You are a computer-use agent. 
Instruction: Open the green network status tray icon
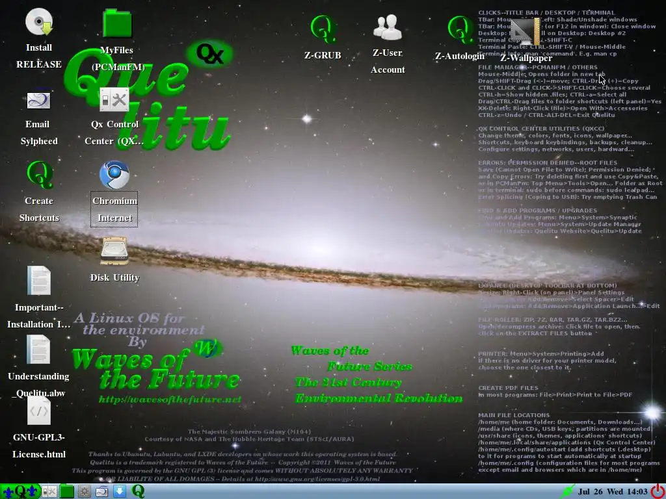[567, 491]
